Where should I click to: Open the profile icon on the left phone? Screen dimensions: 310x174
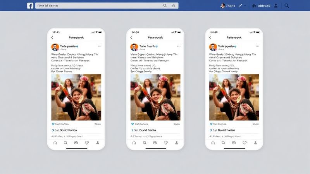pos(98,143)
